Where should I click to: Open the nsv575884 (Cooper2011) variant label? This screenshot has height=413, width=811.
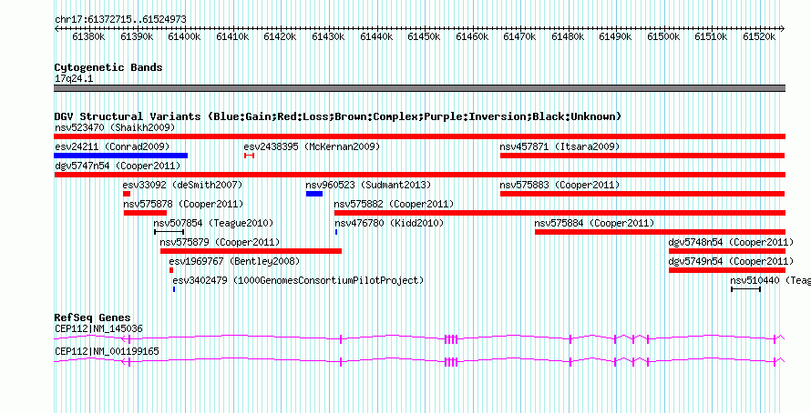click(594, 223)
